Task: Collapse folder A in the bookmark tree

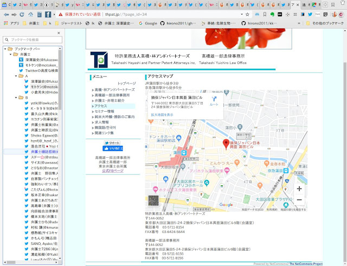Action: coord(16,76)
